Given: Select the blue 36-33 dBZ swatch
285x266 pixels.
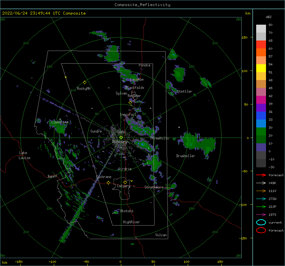Looking at the screenshot, I should point(261,116).
